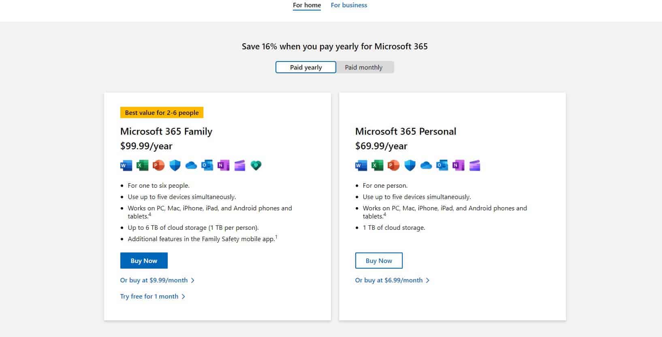Click the PowerPoint icon in the Family card
The height and width of the screenshot is (337, 662).
[158, 165]
